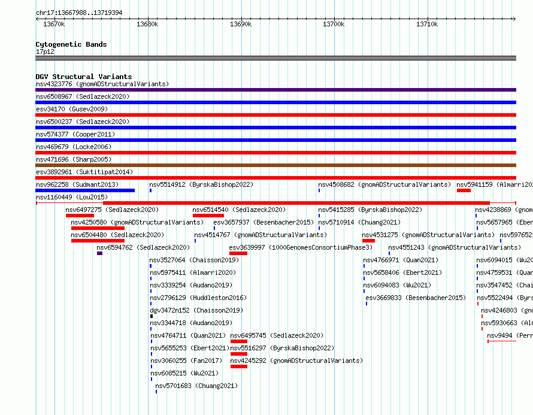Select nsv6497275 (Sedlazeck2020) label
Image resolution: width=533 pixels, height=415 pixels.
click(x=112, y=210)
